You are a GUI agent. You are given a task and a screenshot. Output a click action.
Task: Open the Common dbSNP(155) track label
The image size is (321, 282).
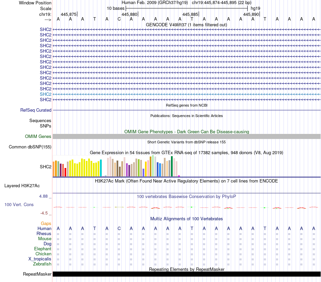pos(30,147)
